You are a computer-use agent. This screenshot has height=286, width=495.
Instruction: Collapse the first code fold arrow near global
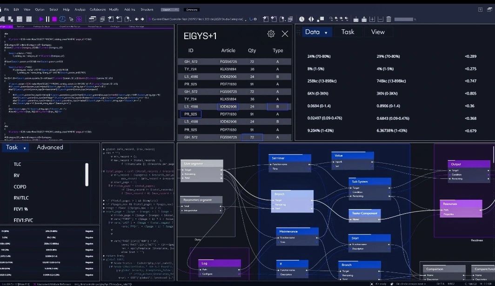pos(104,149)
